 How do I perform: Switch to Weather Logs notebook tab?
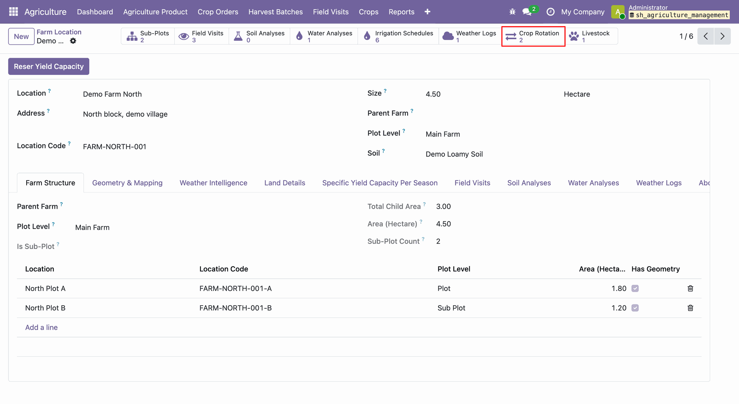pyautogui.click(x=659, y=183)
